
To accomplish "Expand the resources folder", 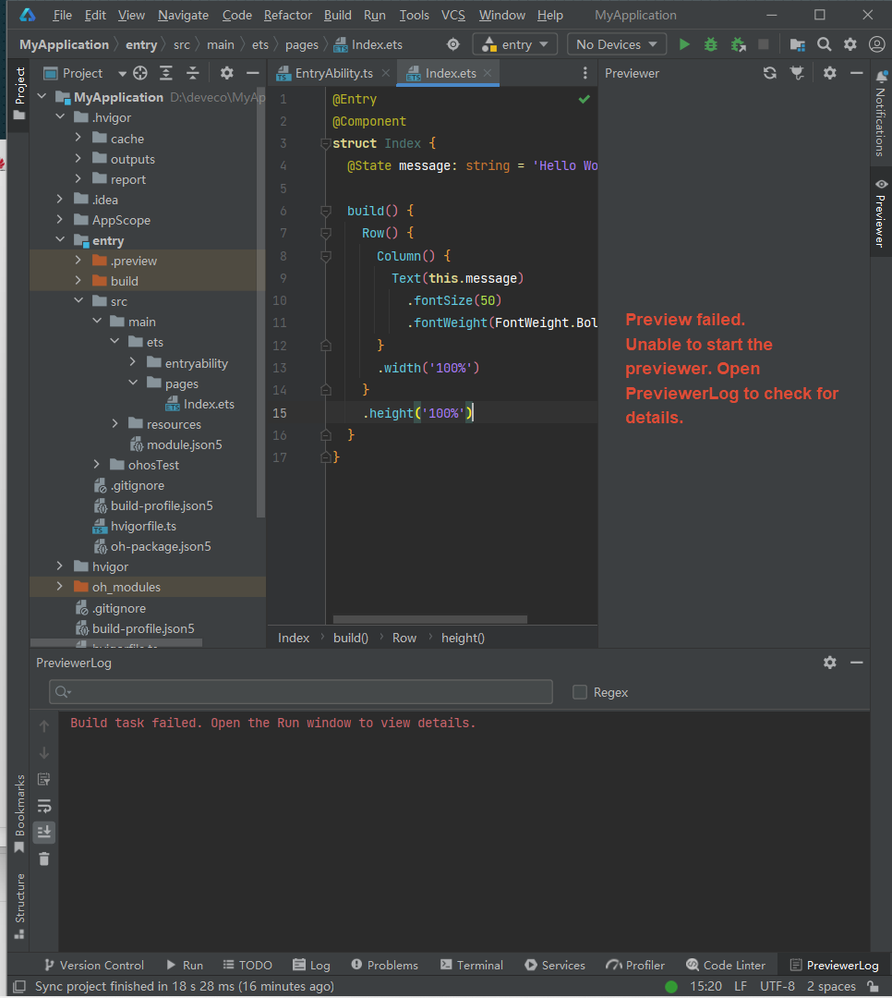I will coord(115,424).
